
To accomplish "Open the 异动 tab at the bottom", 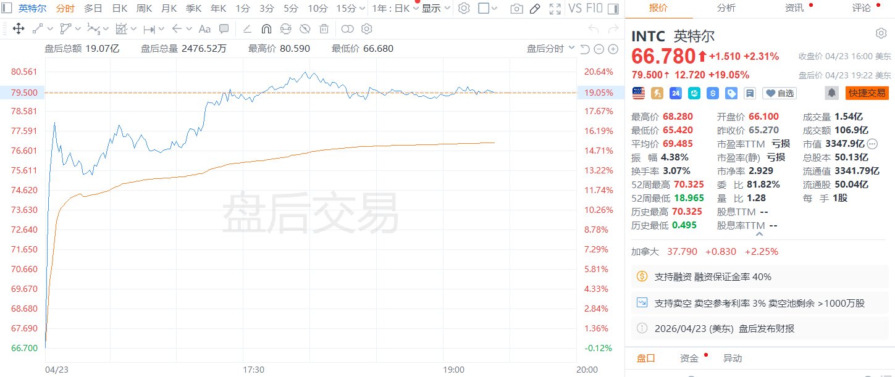I will [x=734, y=358].
